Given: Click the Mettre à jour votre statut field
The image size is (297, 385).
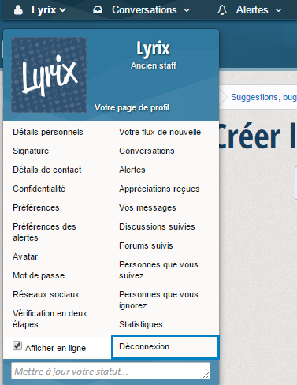Looking at the screenshot, I should (x=110, y=371).
